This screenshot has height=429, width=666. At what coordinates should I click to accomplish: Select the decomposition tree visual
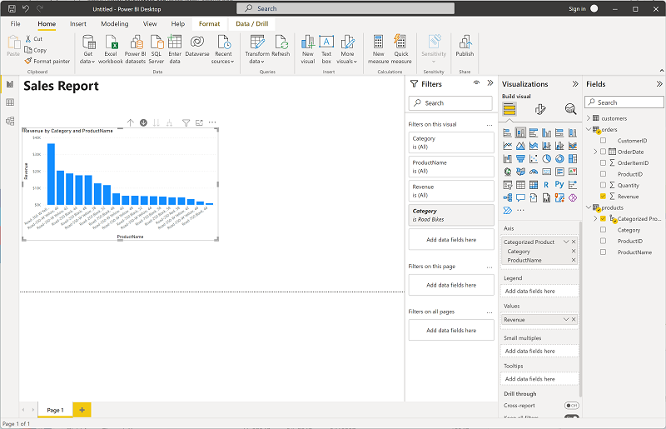[507, 197]
